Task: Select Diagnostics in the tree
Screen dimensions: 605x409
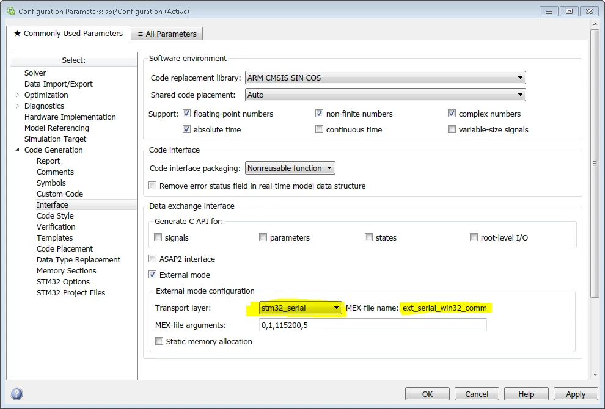Action: (44, 106)
